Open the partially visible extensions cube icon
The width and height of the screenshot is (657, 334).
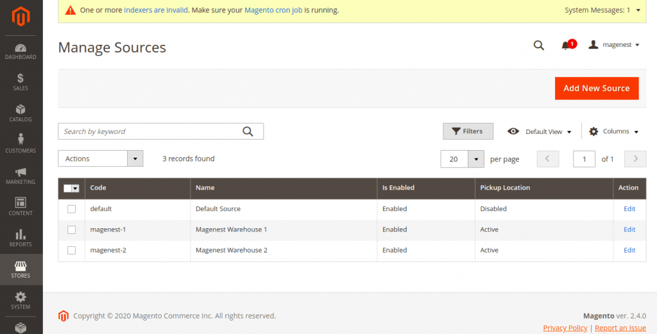click(21, 328)
